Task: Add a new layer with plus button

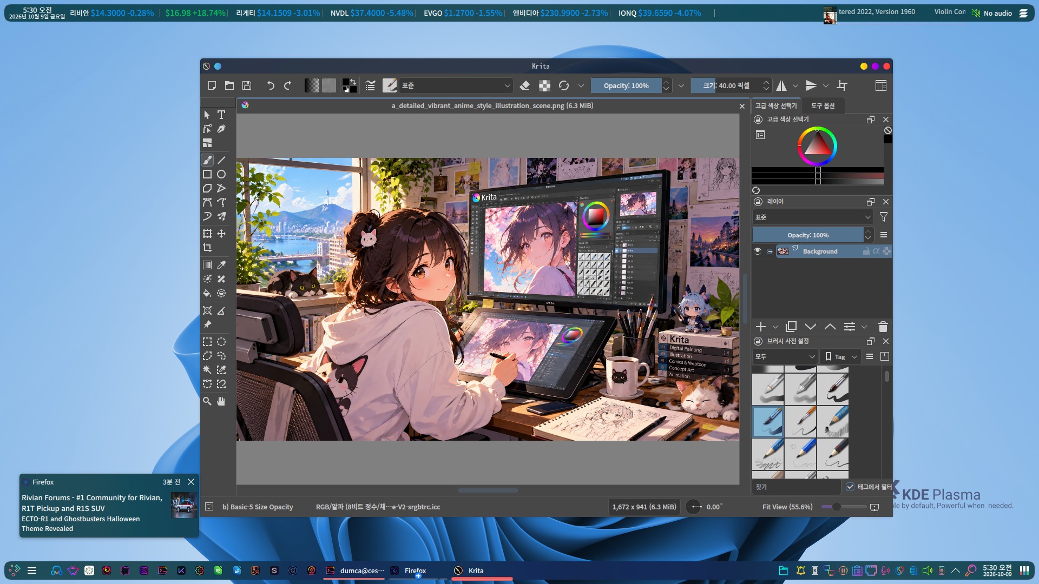Action: [761, 327]
